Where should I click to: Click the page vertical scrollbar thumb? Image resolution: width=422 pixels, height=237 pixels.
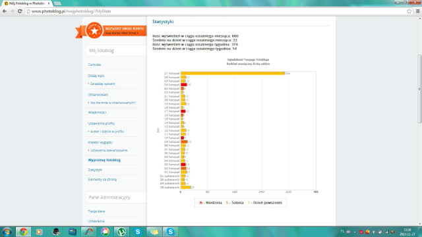pos(419,89)
